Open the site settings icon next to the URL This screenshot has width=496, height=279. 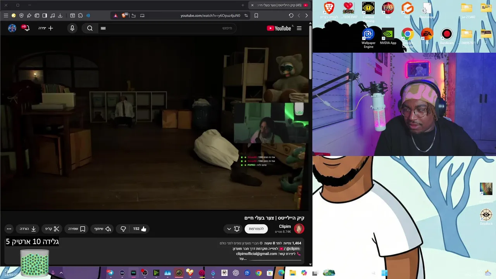coord(246,15)
